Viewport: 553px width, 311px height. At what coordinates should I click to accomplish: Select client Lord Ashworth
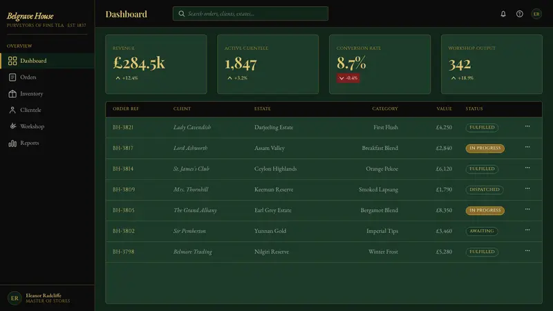tap(190, 148)
